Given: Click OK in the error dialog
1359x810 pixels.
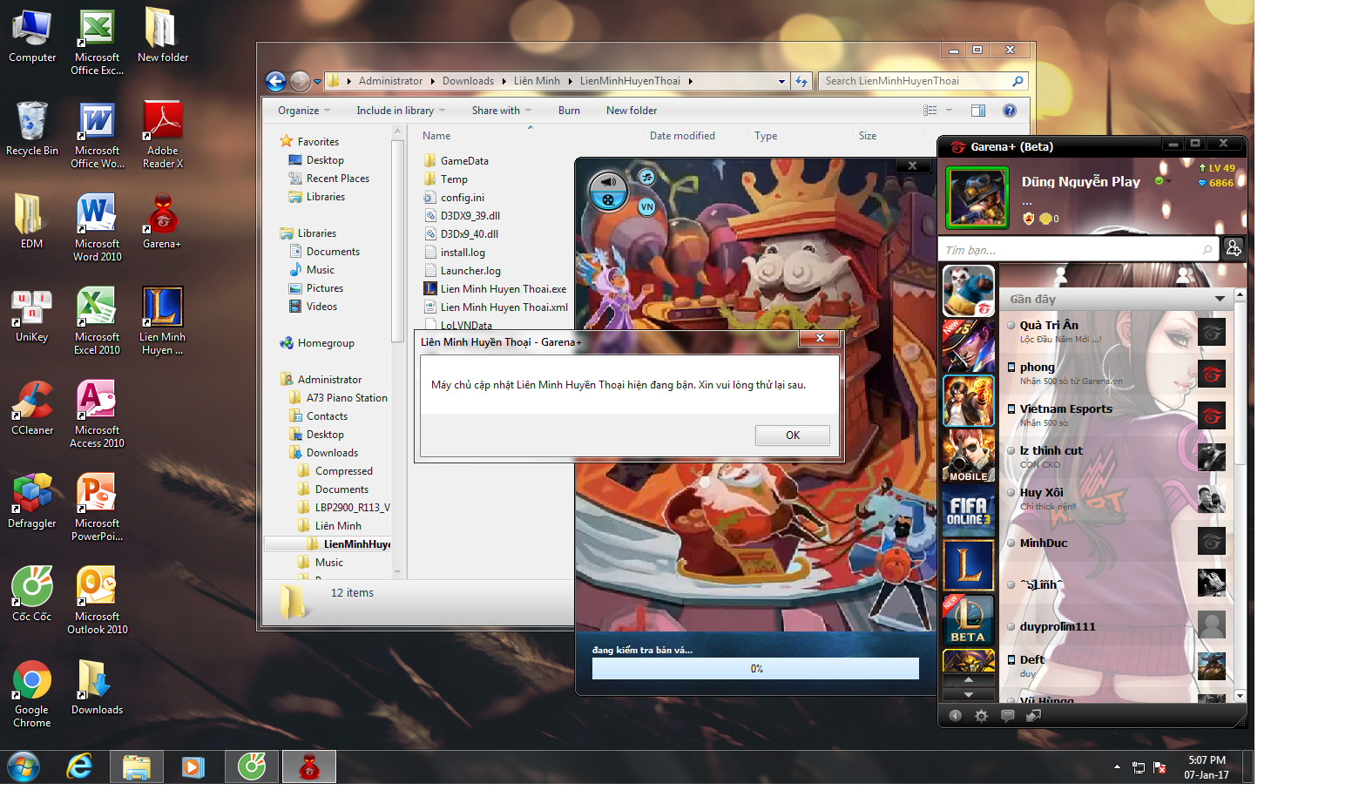Looking at the screenshot, I should click(793, 435).
